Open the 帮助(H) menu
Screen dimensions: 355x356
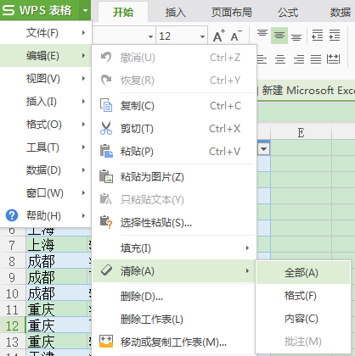click(x=46, y=216)
